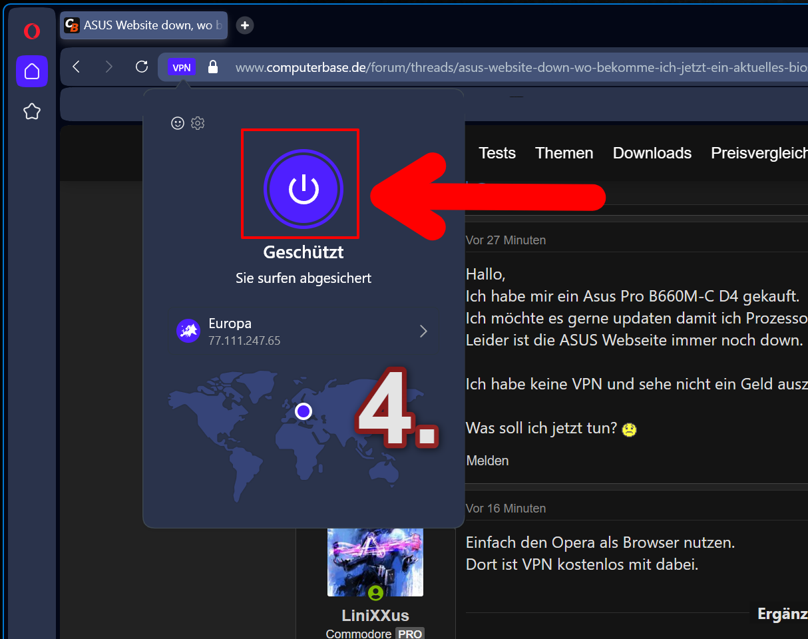Image resolution: width=808 pixels, height=639 pixels.
Task: Click the Melden report link
Action: [x=488, y=461]
